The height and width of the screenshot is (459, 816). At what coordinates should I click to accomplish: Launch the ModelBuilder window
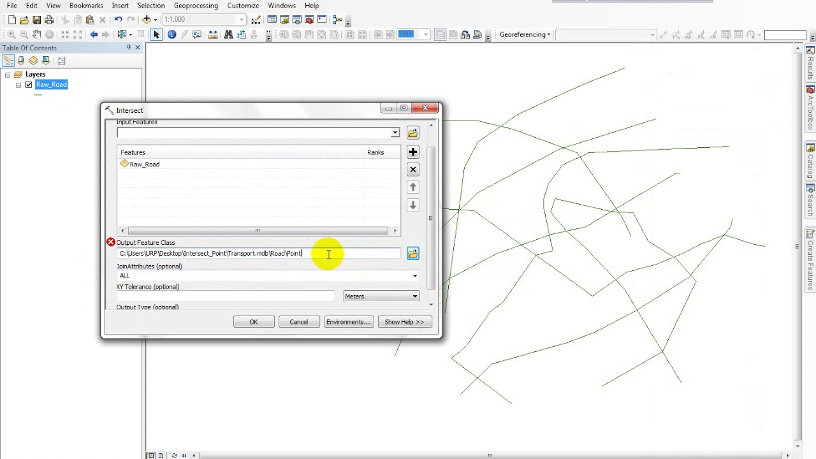[338, 20]
